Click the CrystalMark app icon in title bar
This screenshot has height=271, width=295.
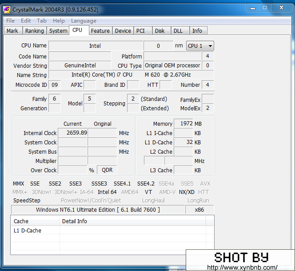click(7, 9)
